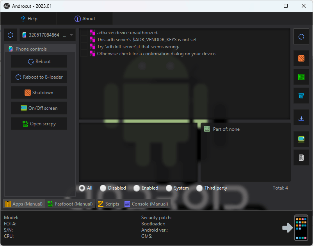Switch to the Fastboot (Manual) tab
313x246 pixels.
[70, 204]
